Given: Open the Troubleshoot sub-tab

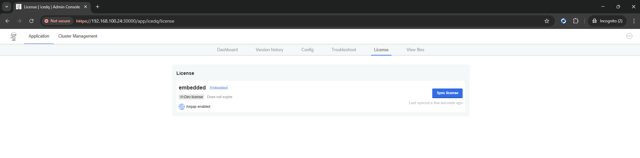Looking at the screenshot, I should 344,50.
